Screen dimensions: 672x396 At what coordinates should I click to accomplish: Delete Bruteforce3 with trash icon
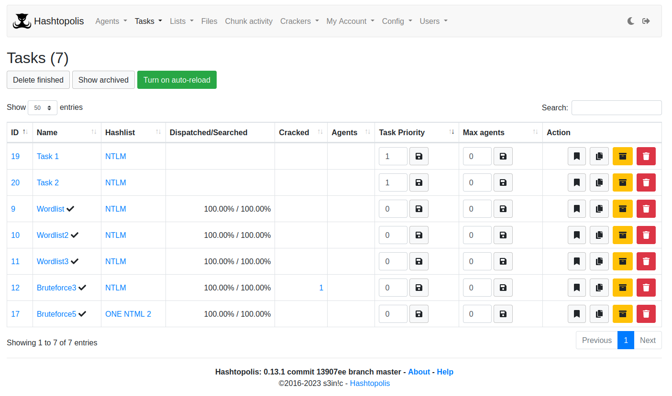pyautogui.click(x=646, y=288)
